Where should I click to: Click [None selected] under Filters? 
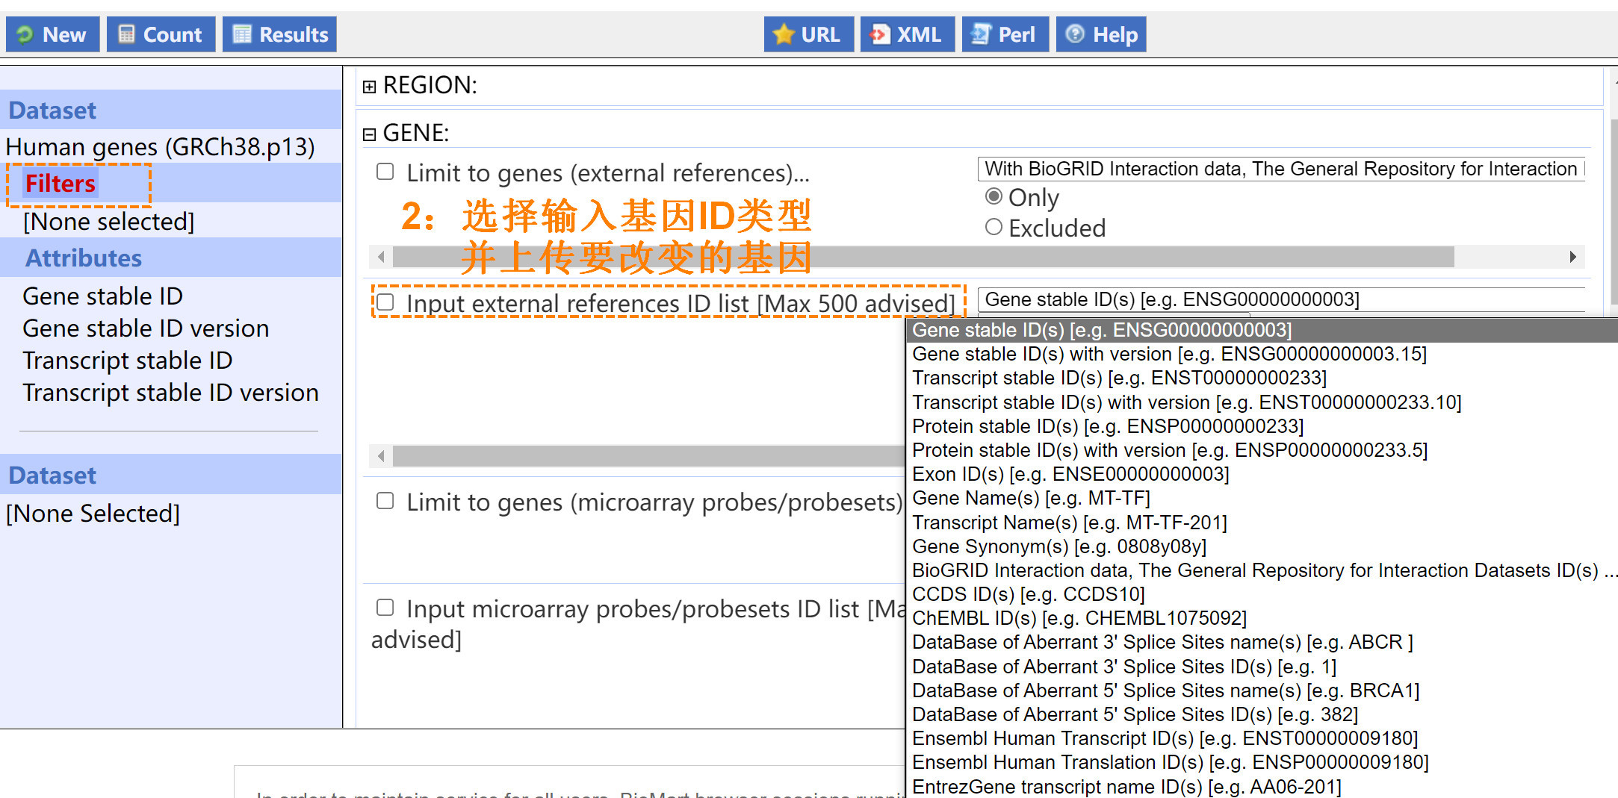tap(109, 222)
